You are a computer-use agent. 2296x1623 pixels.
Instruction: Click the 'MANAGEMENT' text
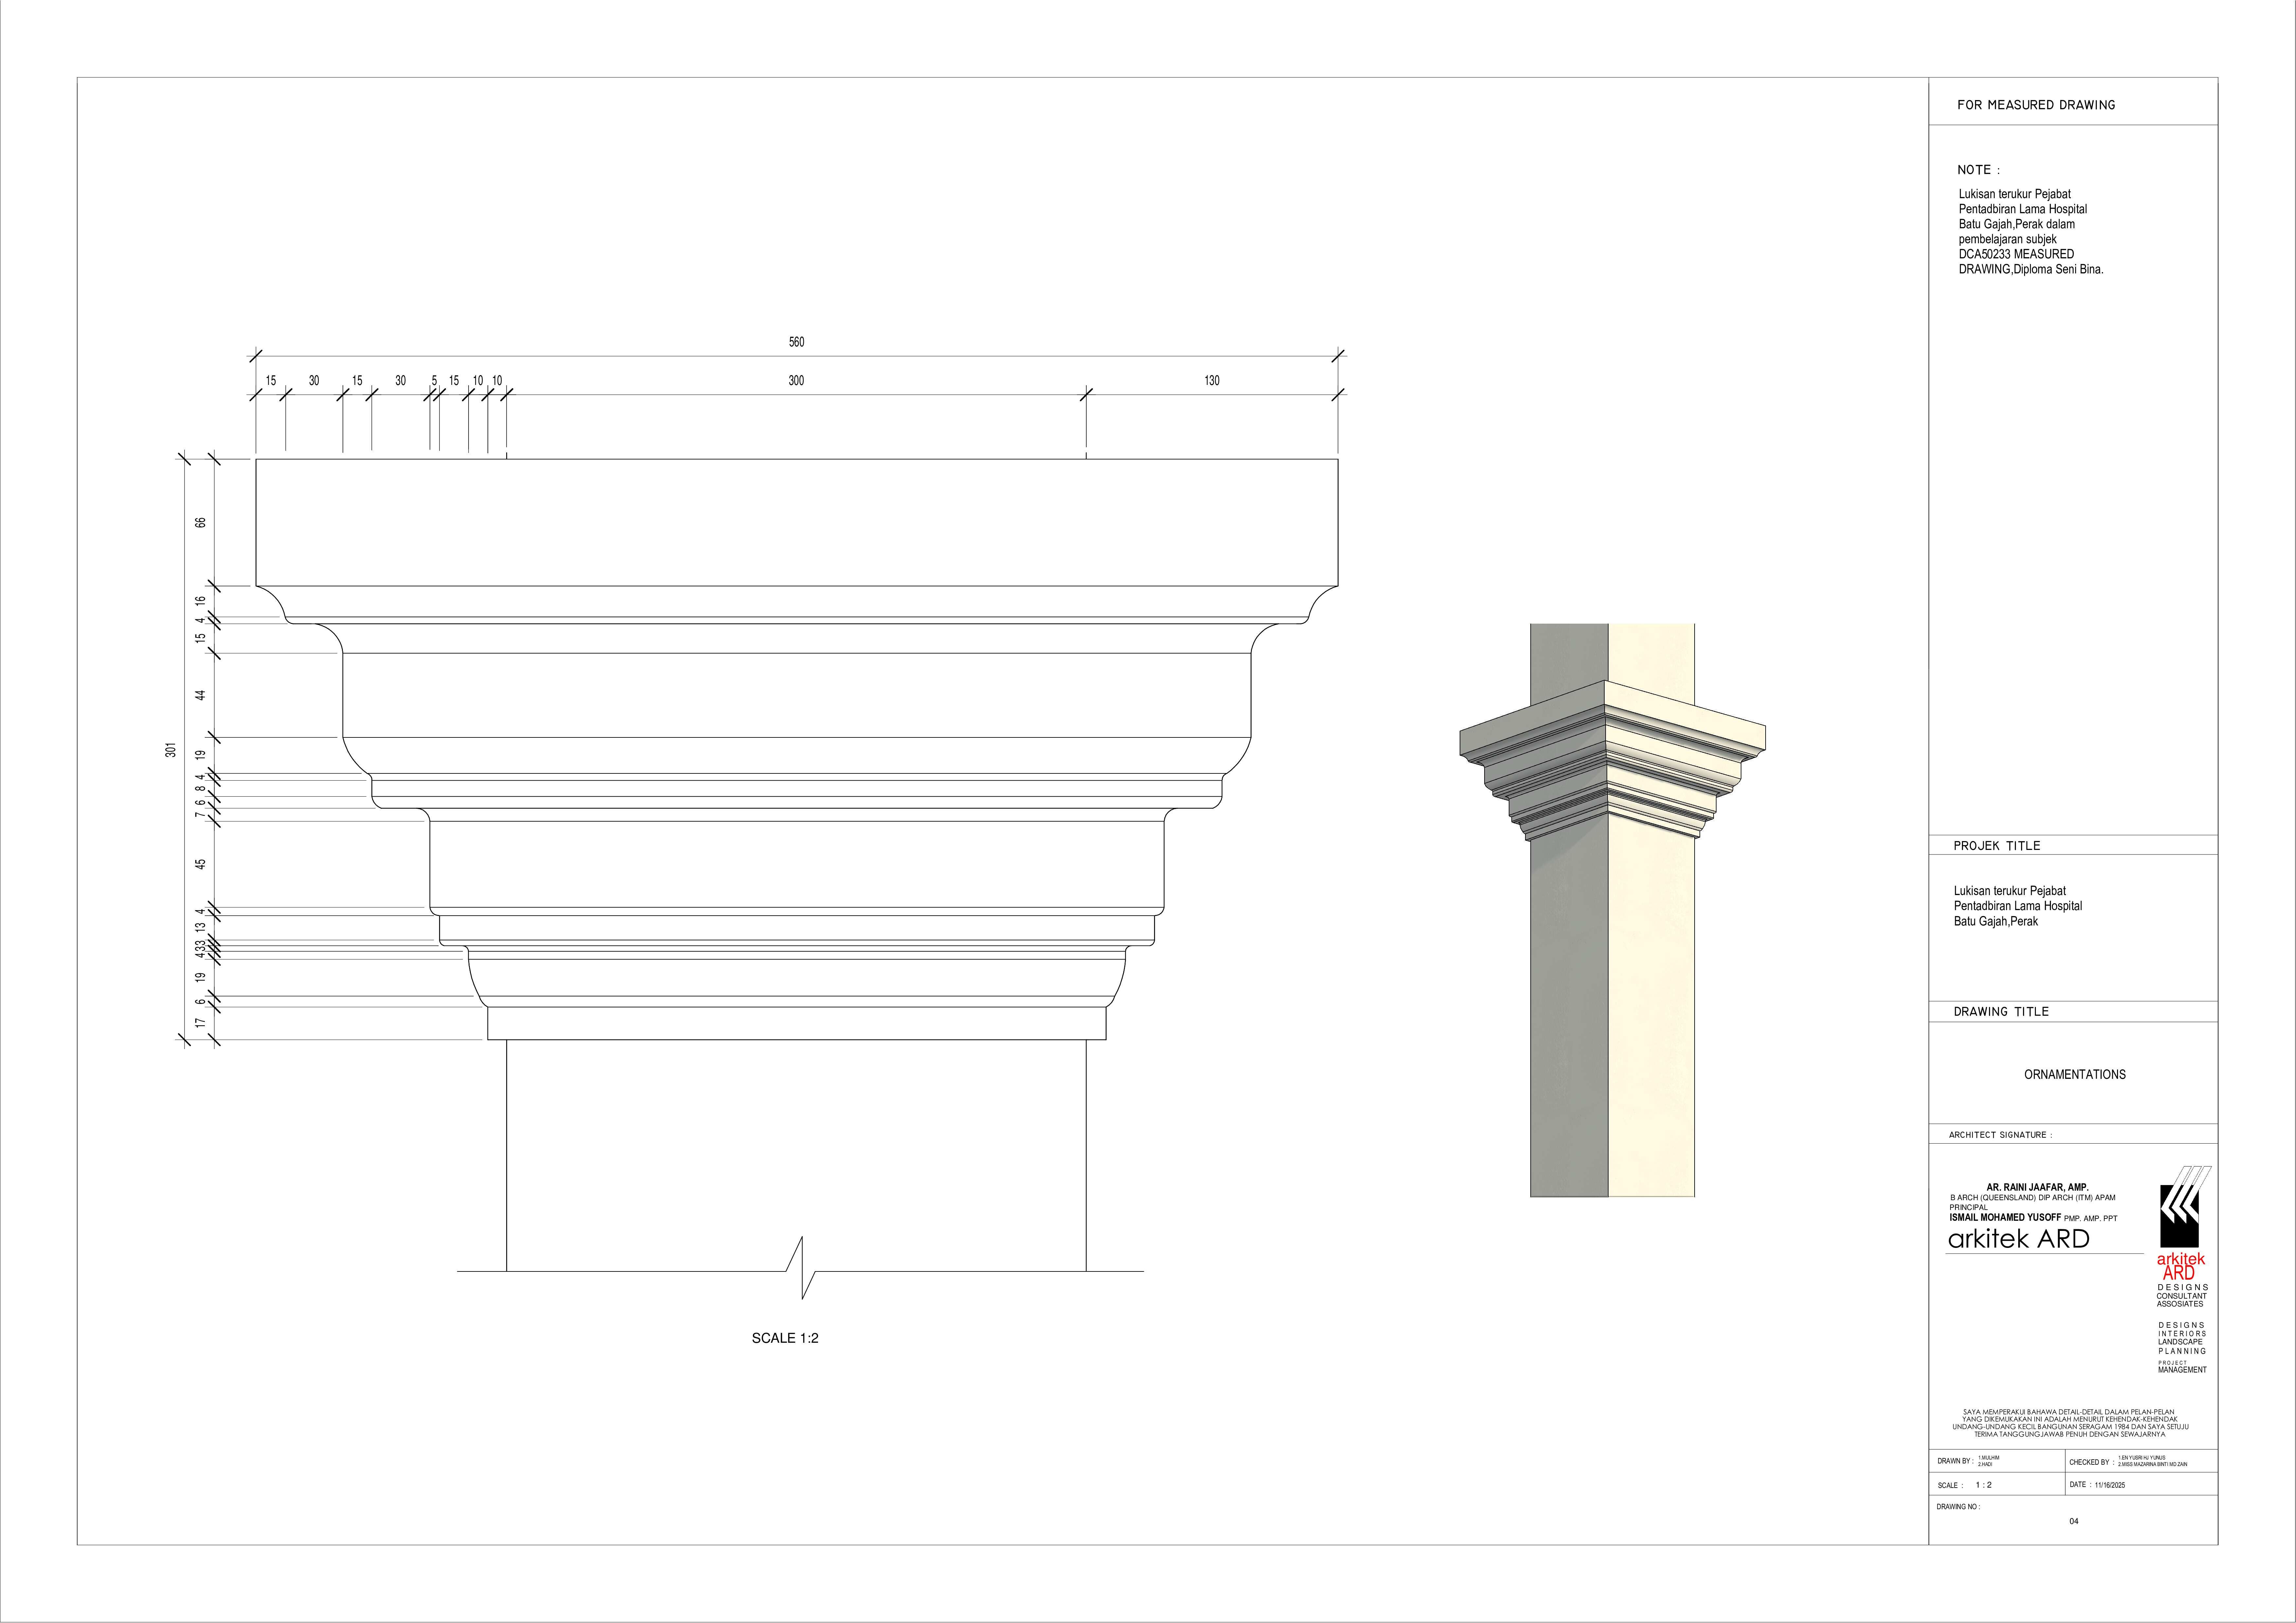point(2182,1370)
